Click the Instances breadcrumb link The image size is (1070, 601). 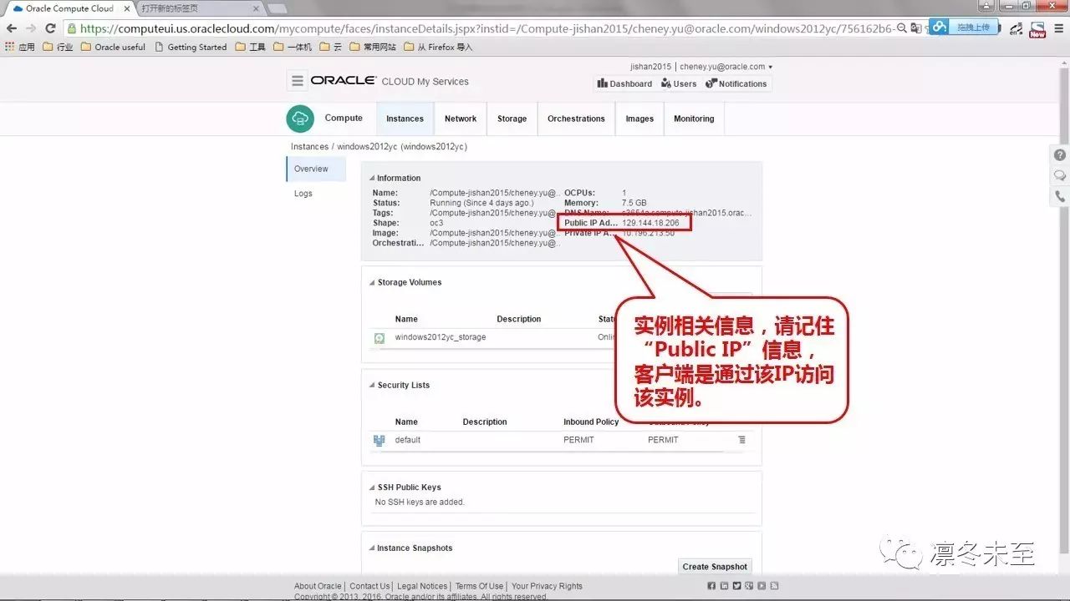coord(309,147)
